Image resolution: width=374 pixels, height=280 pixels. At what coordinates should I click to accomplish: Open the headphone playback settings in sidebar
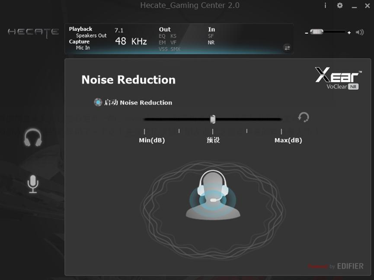(33, 137)
